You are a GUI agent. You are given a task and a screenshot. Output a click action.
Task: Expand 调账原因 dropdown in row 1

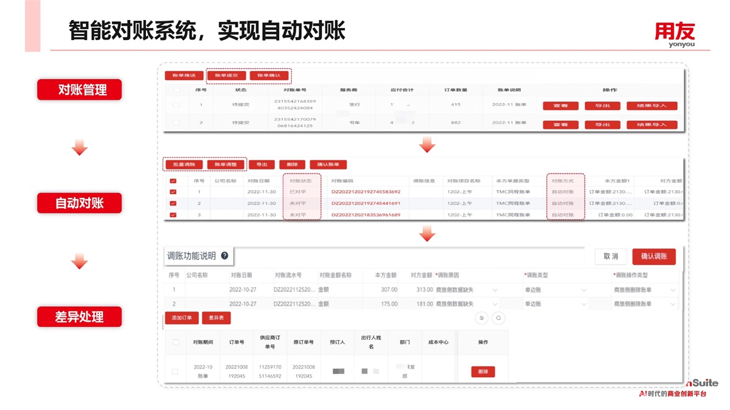click(494, 290)
